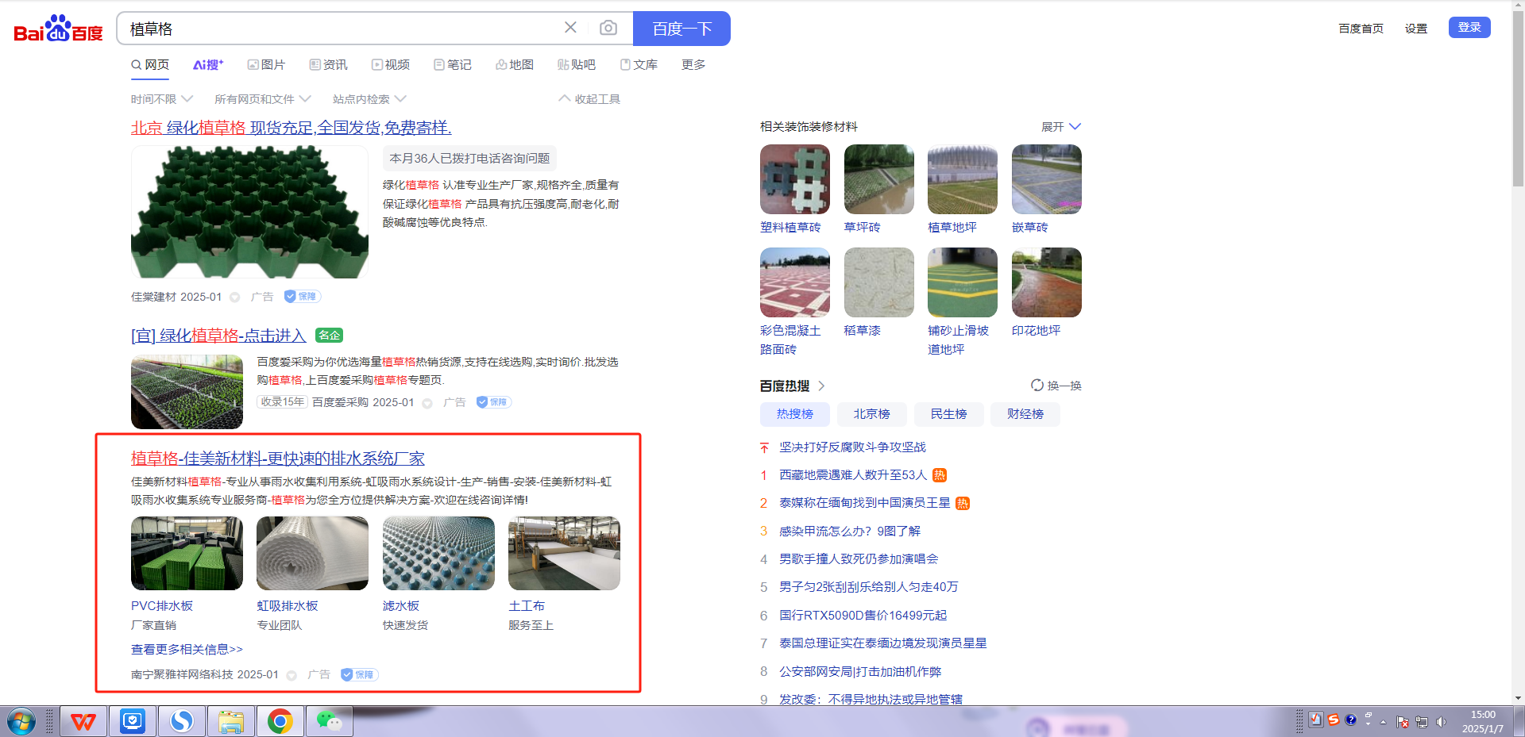Select the 民生榜 tab
This screenshot has height=737, width=1525.
coord(948,414)
